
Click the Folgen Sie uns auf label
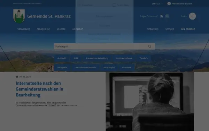tap(149, 16)
